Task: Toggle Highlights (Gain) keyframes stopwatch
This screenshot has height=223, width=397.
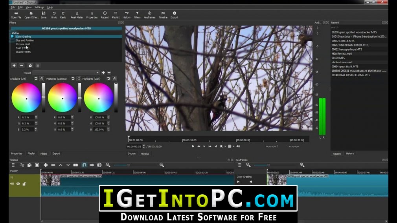Action: 114,79
